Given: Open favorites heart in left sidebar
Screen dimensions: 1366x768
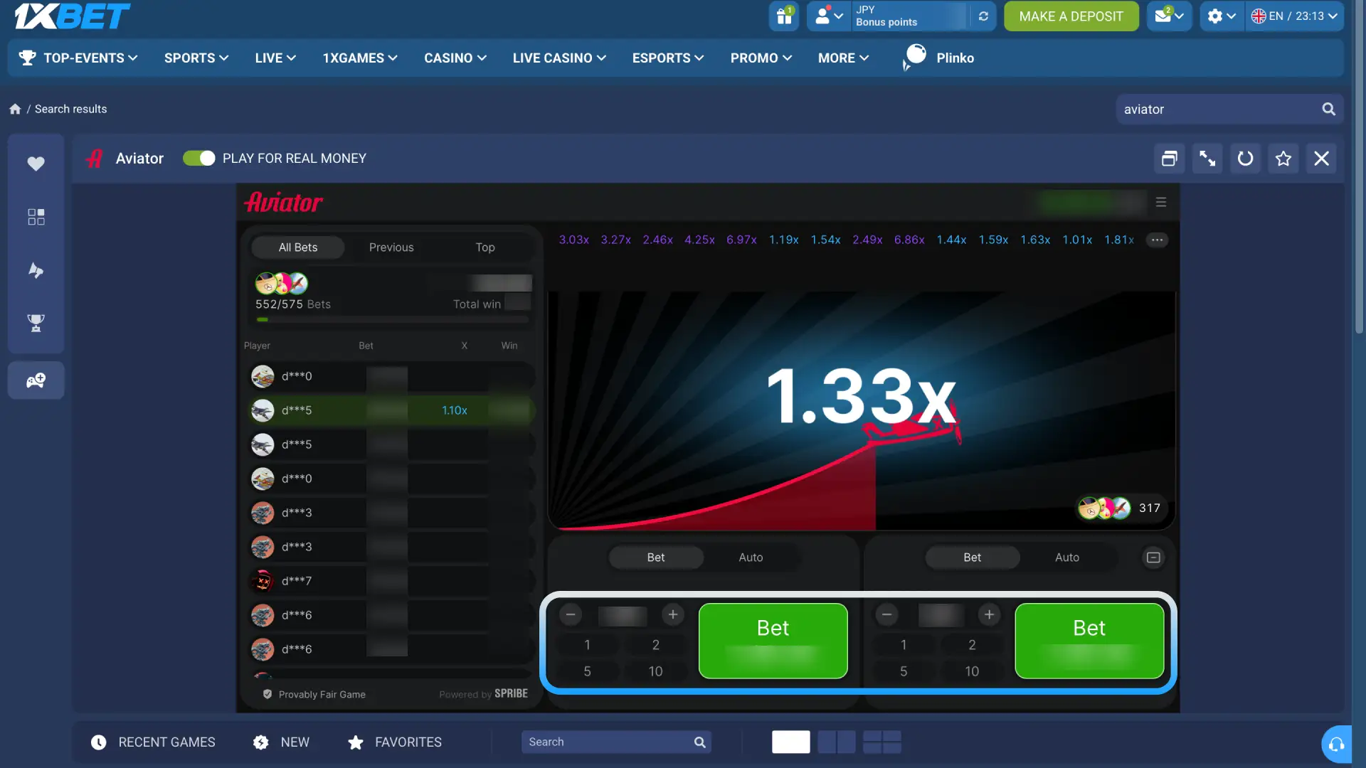Looking at the screenshot, I should pos(36,164).
